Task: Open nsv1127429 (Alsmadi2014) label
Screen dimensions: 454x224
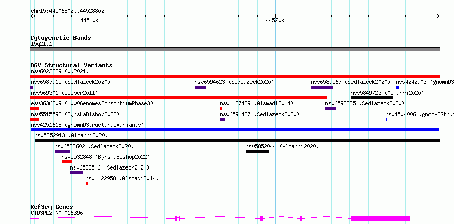Action: coord(257,103)
